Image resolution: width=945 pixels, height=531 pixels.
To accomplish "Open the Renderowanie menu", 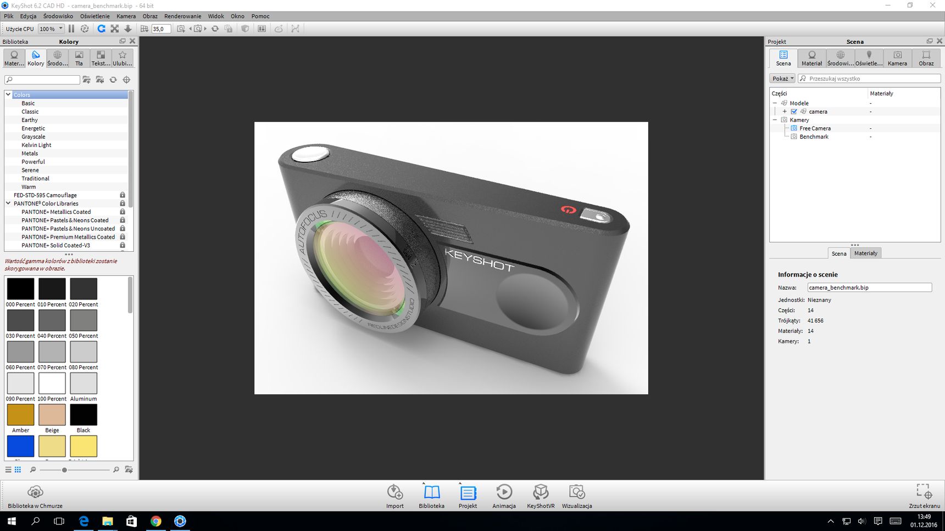I will pyautogui.click(x=183, y=16).
